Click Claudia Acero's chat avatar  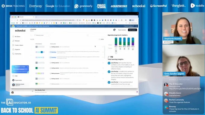tap(166, 94)
